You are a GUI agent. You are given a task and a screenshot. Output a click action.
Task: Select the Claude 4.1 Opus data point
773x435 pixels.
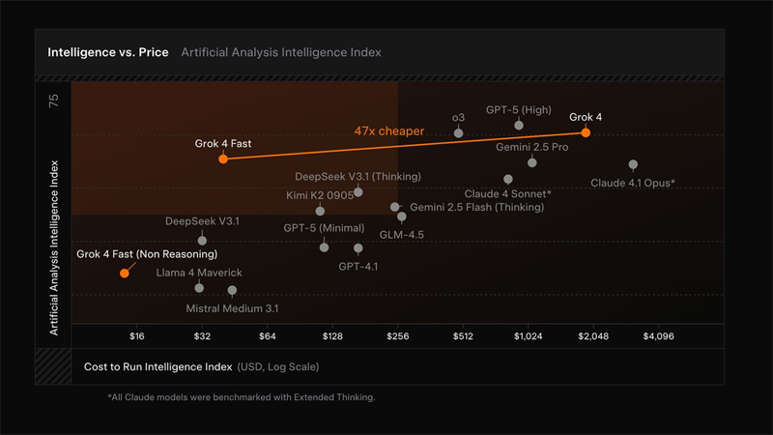pyautogui.click(x=633, y=165)
